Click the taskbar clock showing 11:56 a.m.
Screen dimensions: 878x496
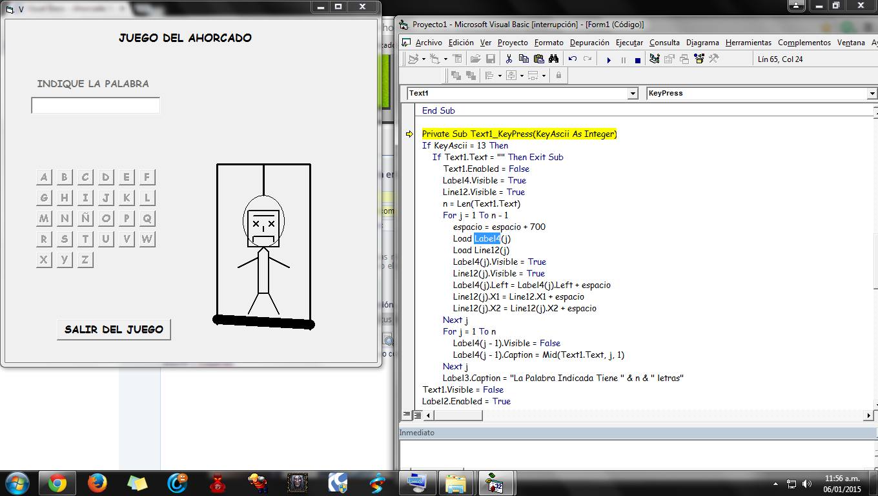(842, 483)
